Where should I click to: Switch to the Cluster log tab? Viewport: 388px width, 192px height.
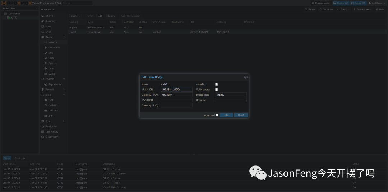pyautogui.click(x=20, y=158)
